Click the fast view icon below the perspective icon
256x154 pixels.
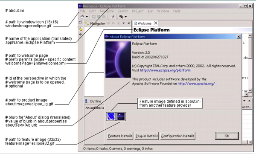pyautogui.click(x=80, y=34)
